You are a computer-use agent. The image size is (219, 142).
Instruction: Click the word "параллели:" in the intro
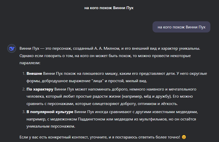pos(30,63)
